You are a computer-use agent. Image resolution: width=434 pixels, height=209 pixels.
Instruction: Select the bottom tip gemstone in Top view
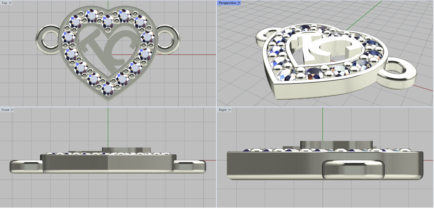pyautogui.click(x=108, y=89)
